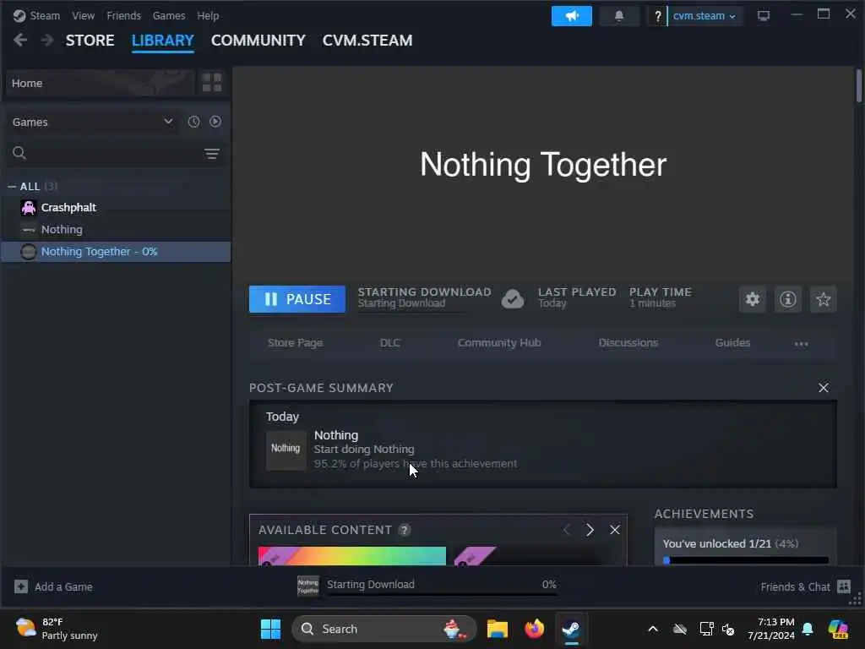The width and height of the screenshot is (865, 649).
Task: Click the library search magnifier icon
Action: (19, 153)
